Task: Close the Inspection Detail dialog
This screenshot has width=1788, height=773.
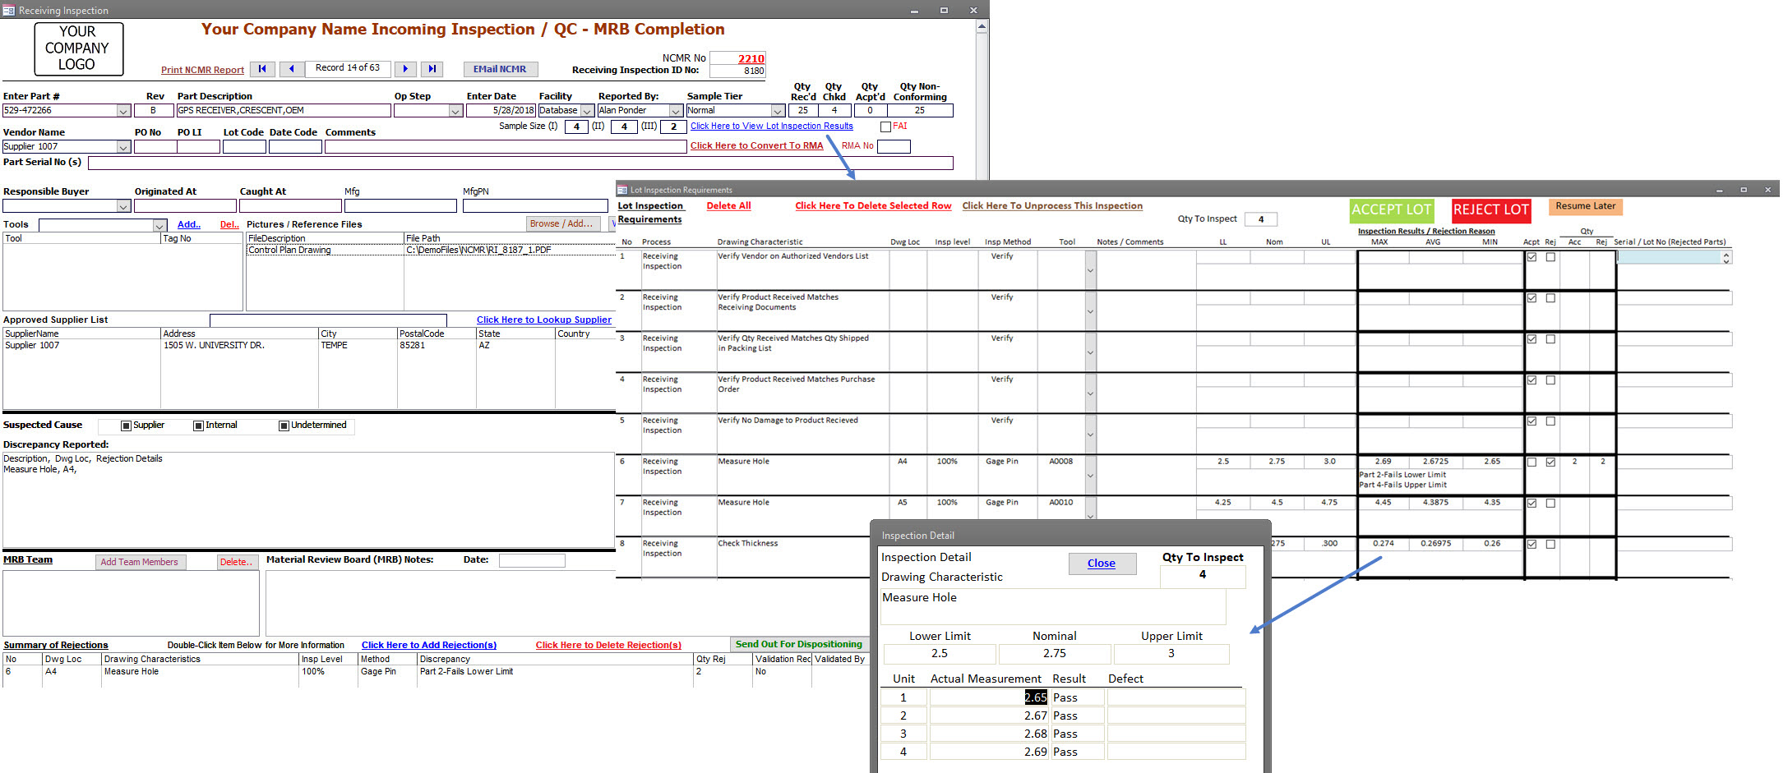Action: [x=1102, y=563]
